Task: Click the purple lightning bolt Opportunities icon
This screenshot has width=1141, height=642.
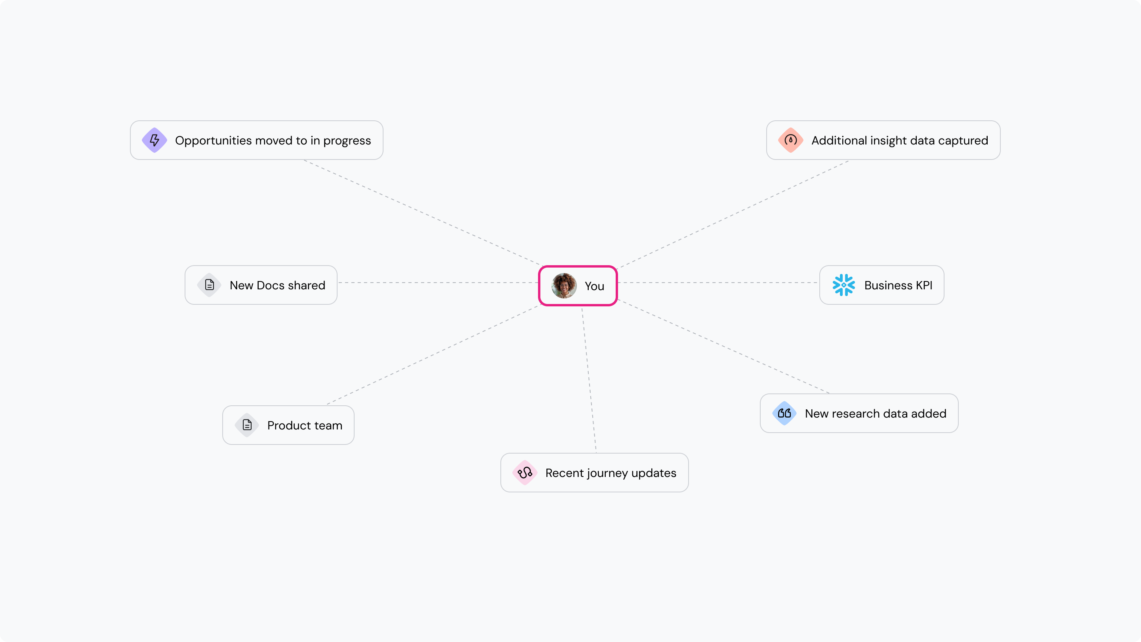Action: pos(154,140)
